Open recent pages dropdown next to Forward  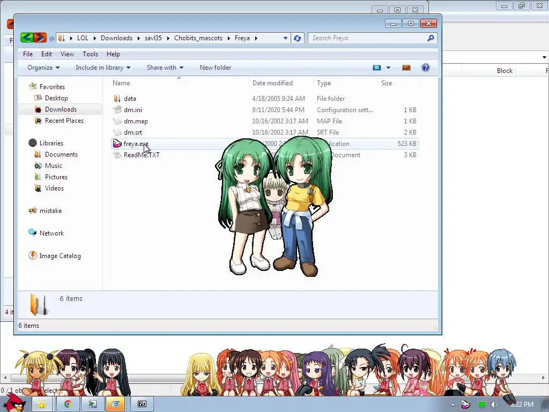tap(51, 39)
